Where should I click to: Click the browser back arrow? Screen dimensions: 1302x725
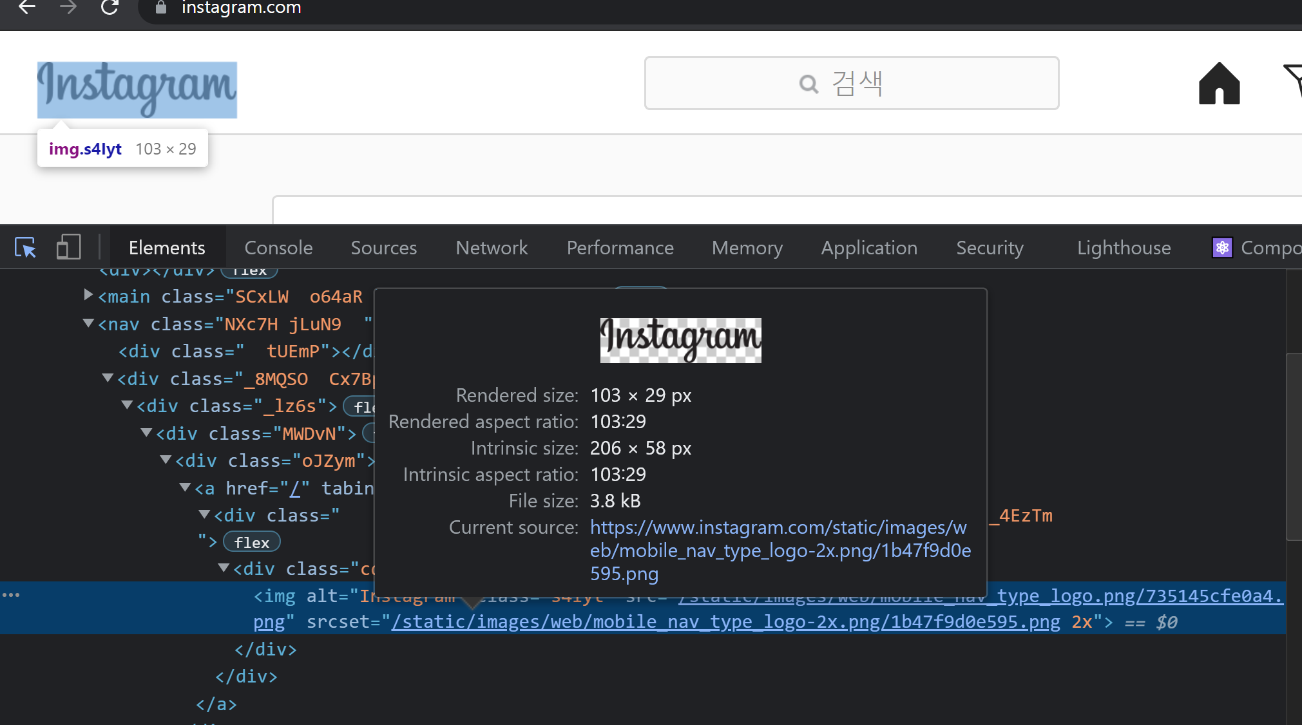[x=26, y=7]
